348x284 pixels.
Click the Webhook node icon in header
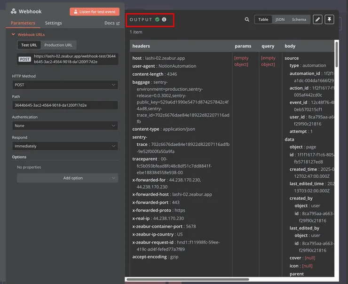[14, 11]
